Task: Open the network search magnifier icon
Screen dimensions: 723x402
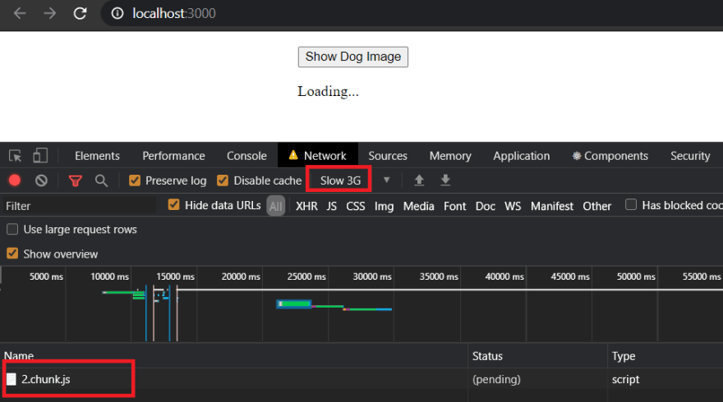Action: click(x=101, y=180)
